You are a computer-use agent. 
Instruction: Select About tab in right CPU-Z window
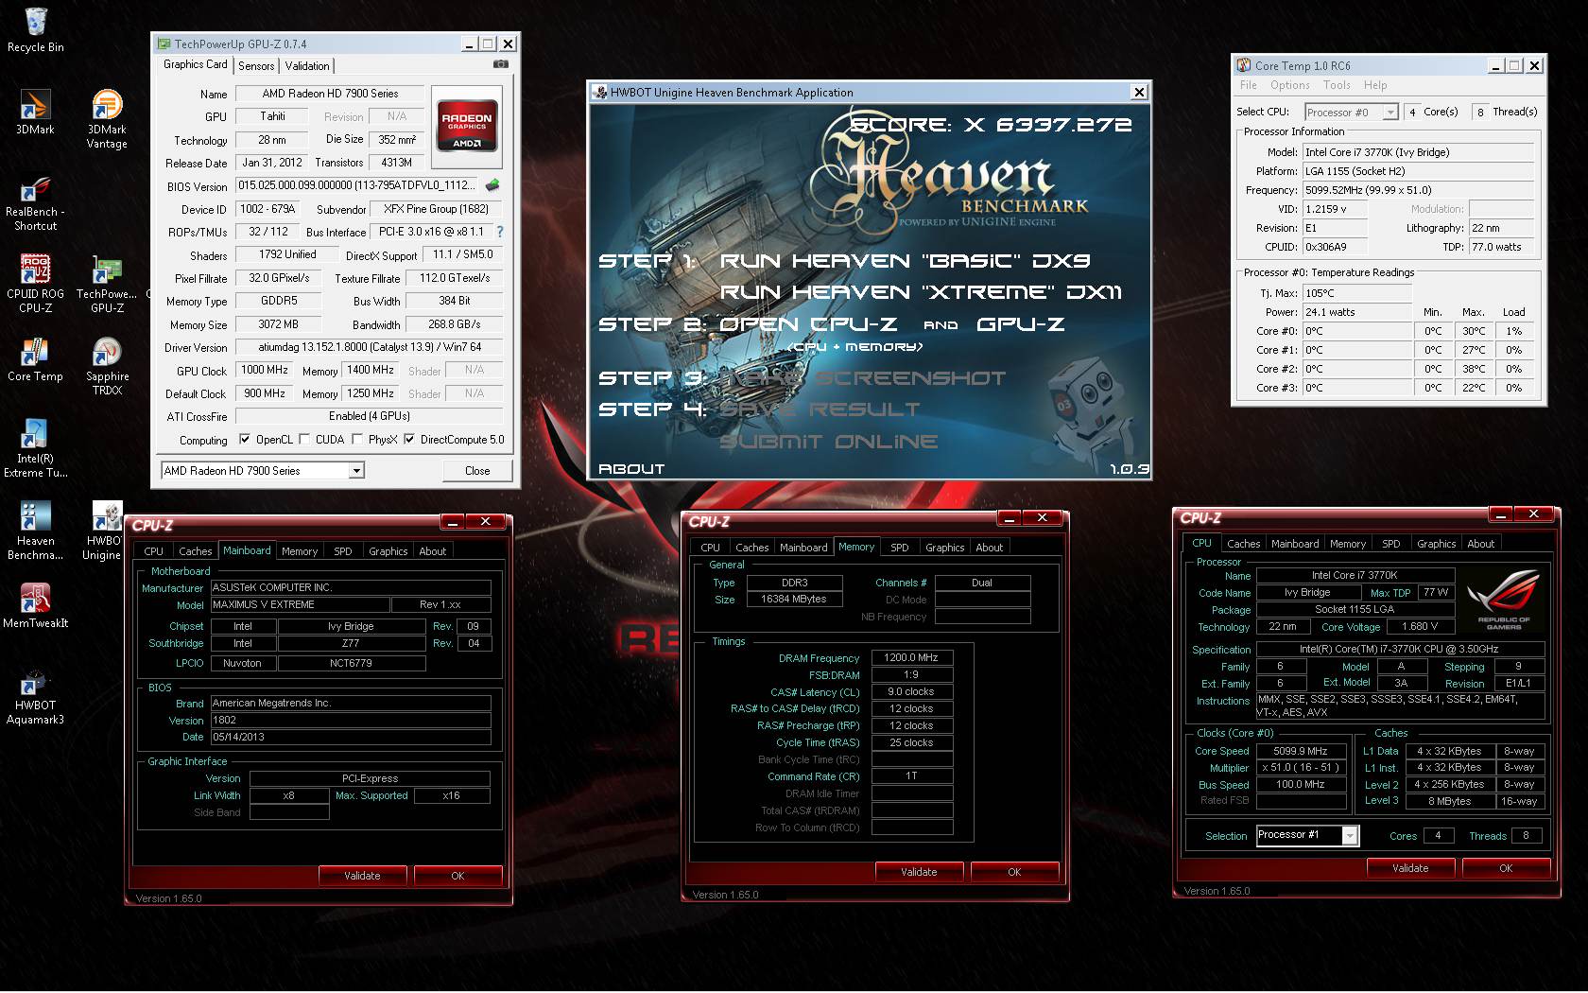pos(1481,544)
